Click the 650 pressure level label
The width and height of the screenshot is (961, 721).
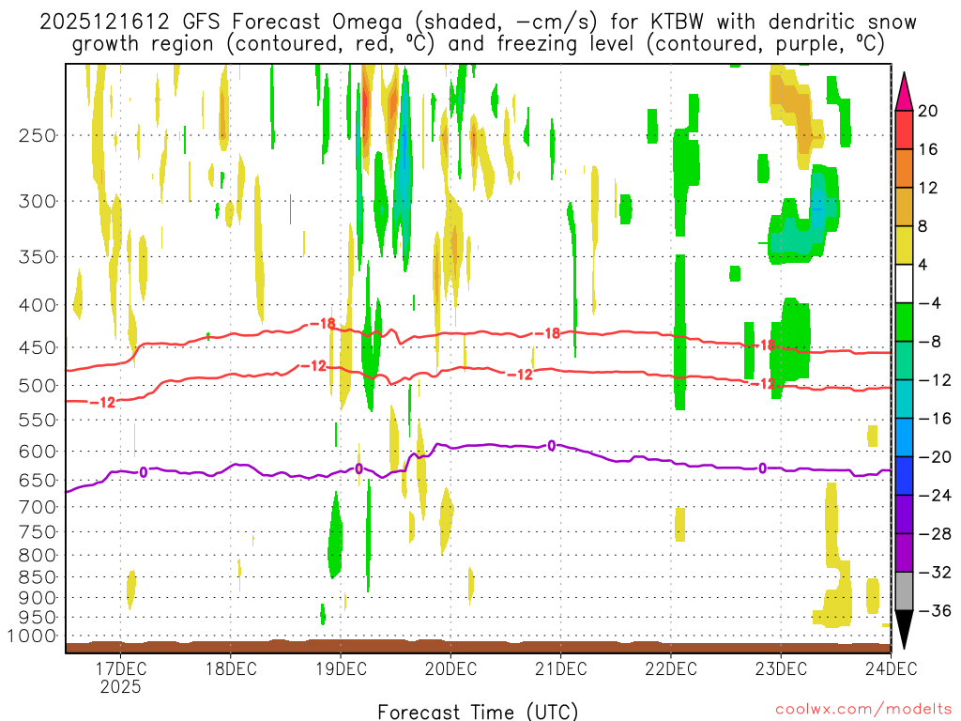(38, 480)
